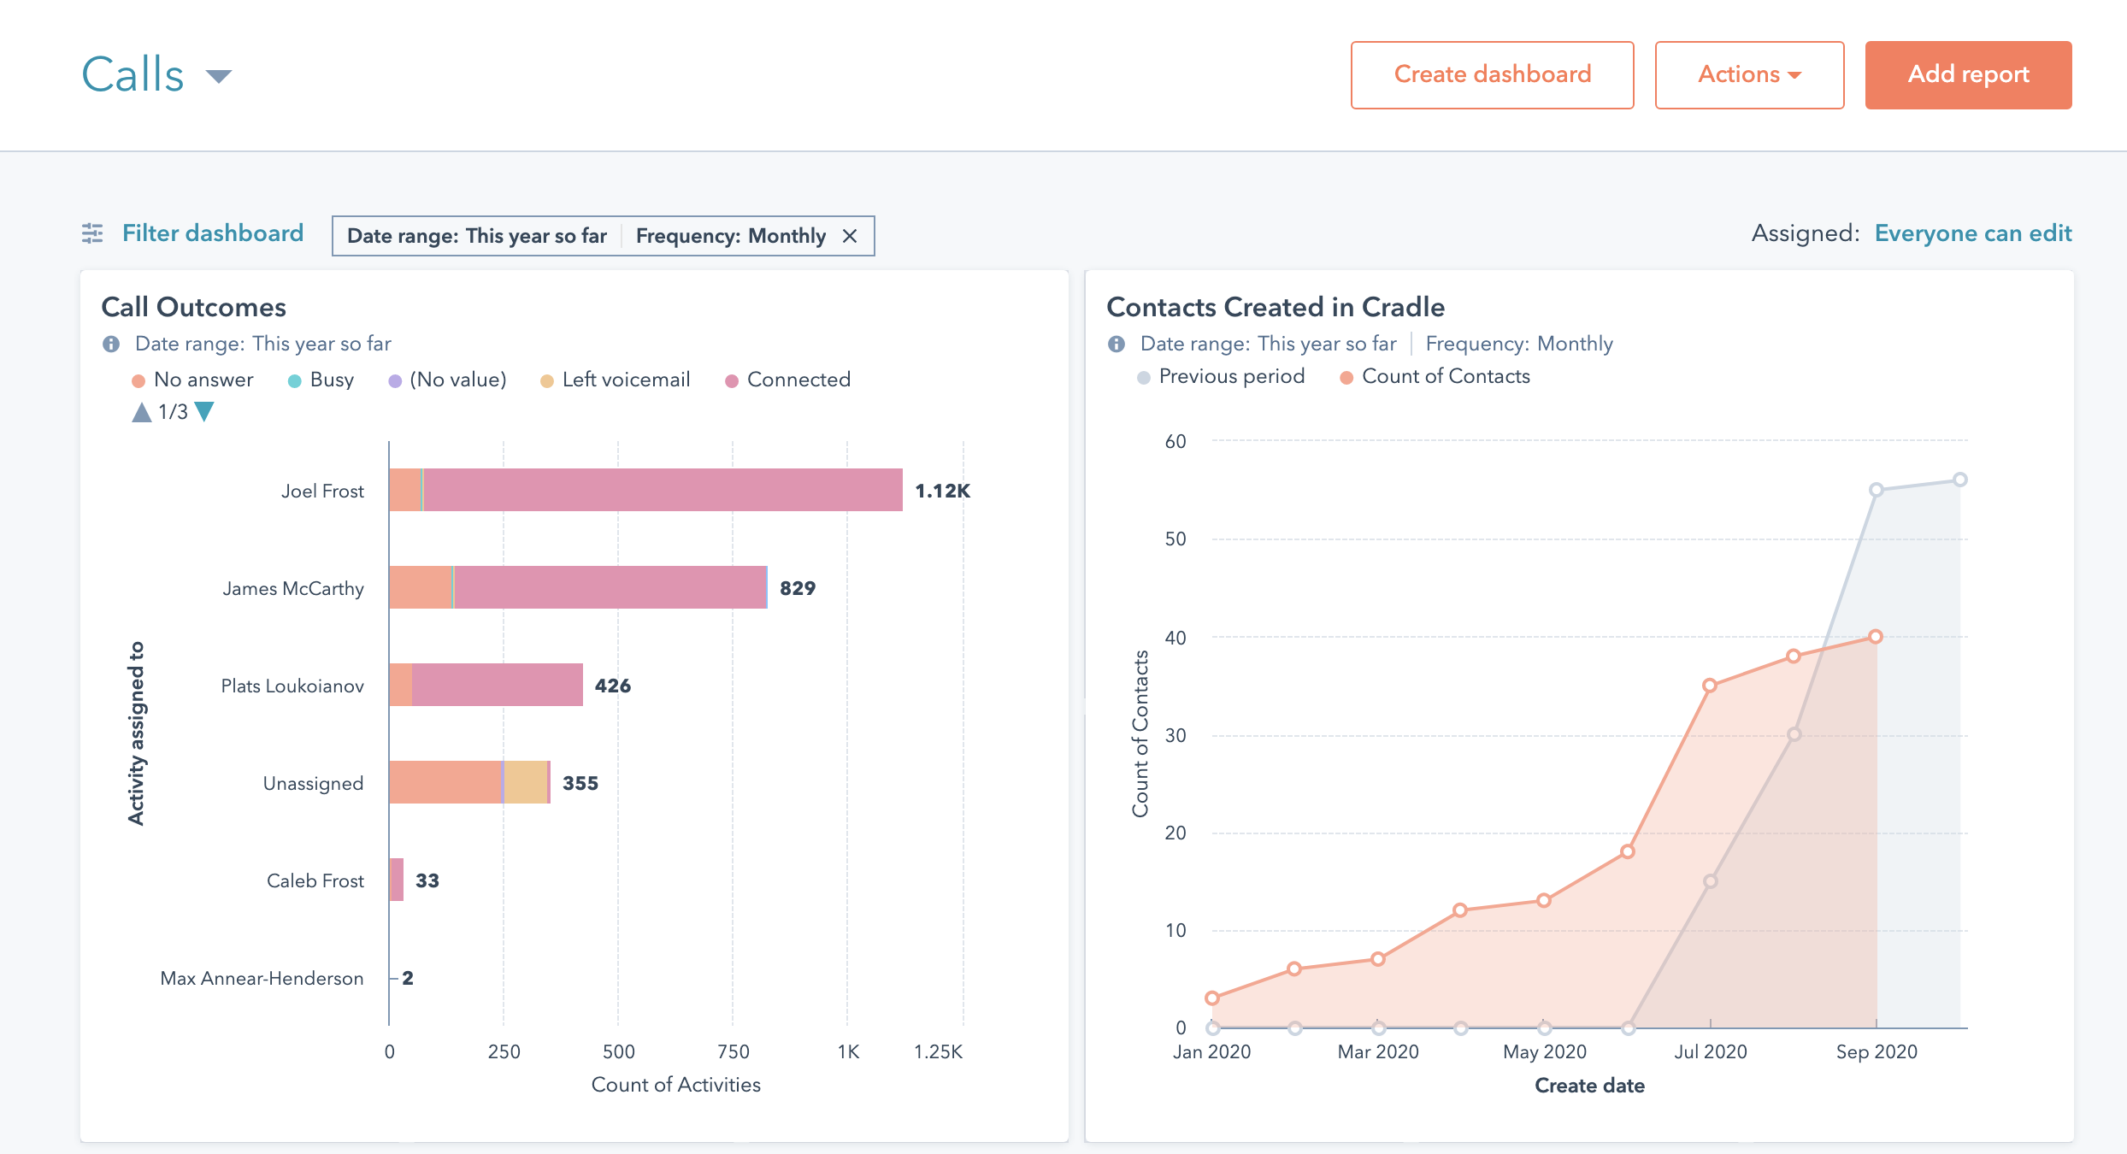Open Filter dashboard link
Image resolution: width=2127 pixels, height=1154 pixels.
pos(213,233)
